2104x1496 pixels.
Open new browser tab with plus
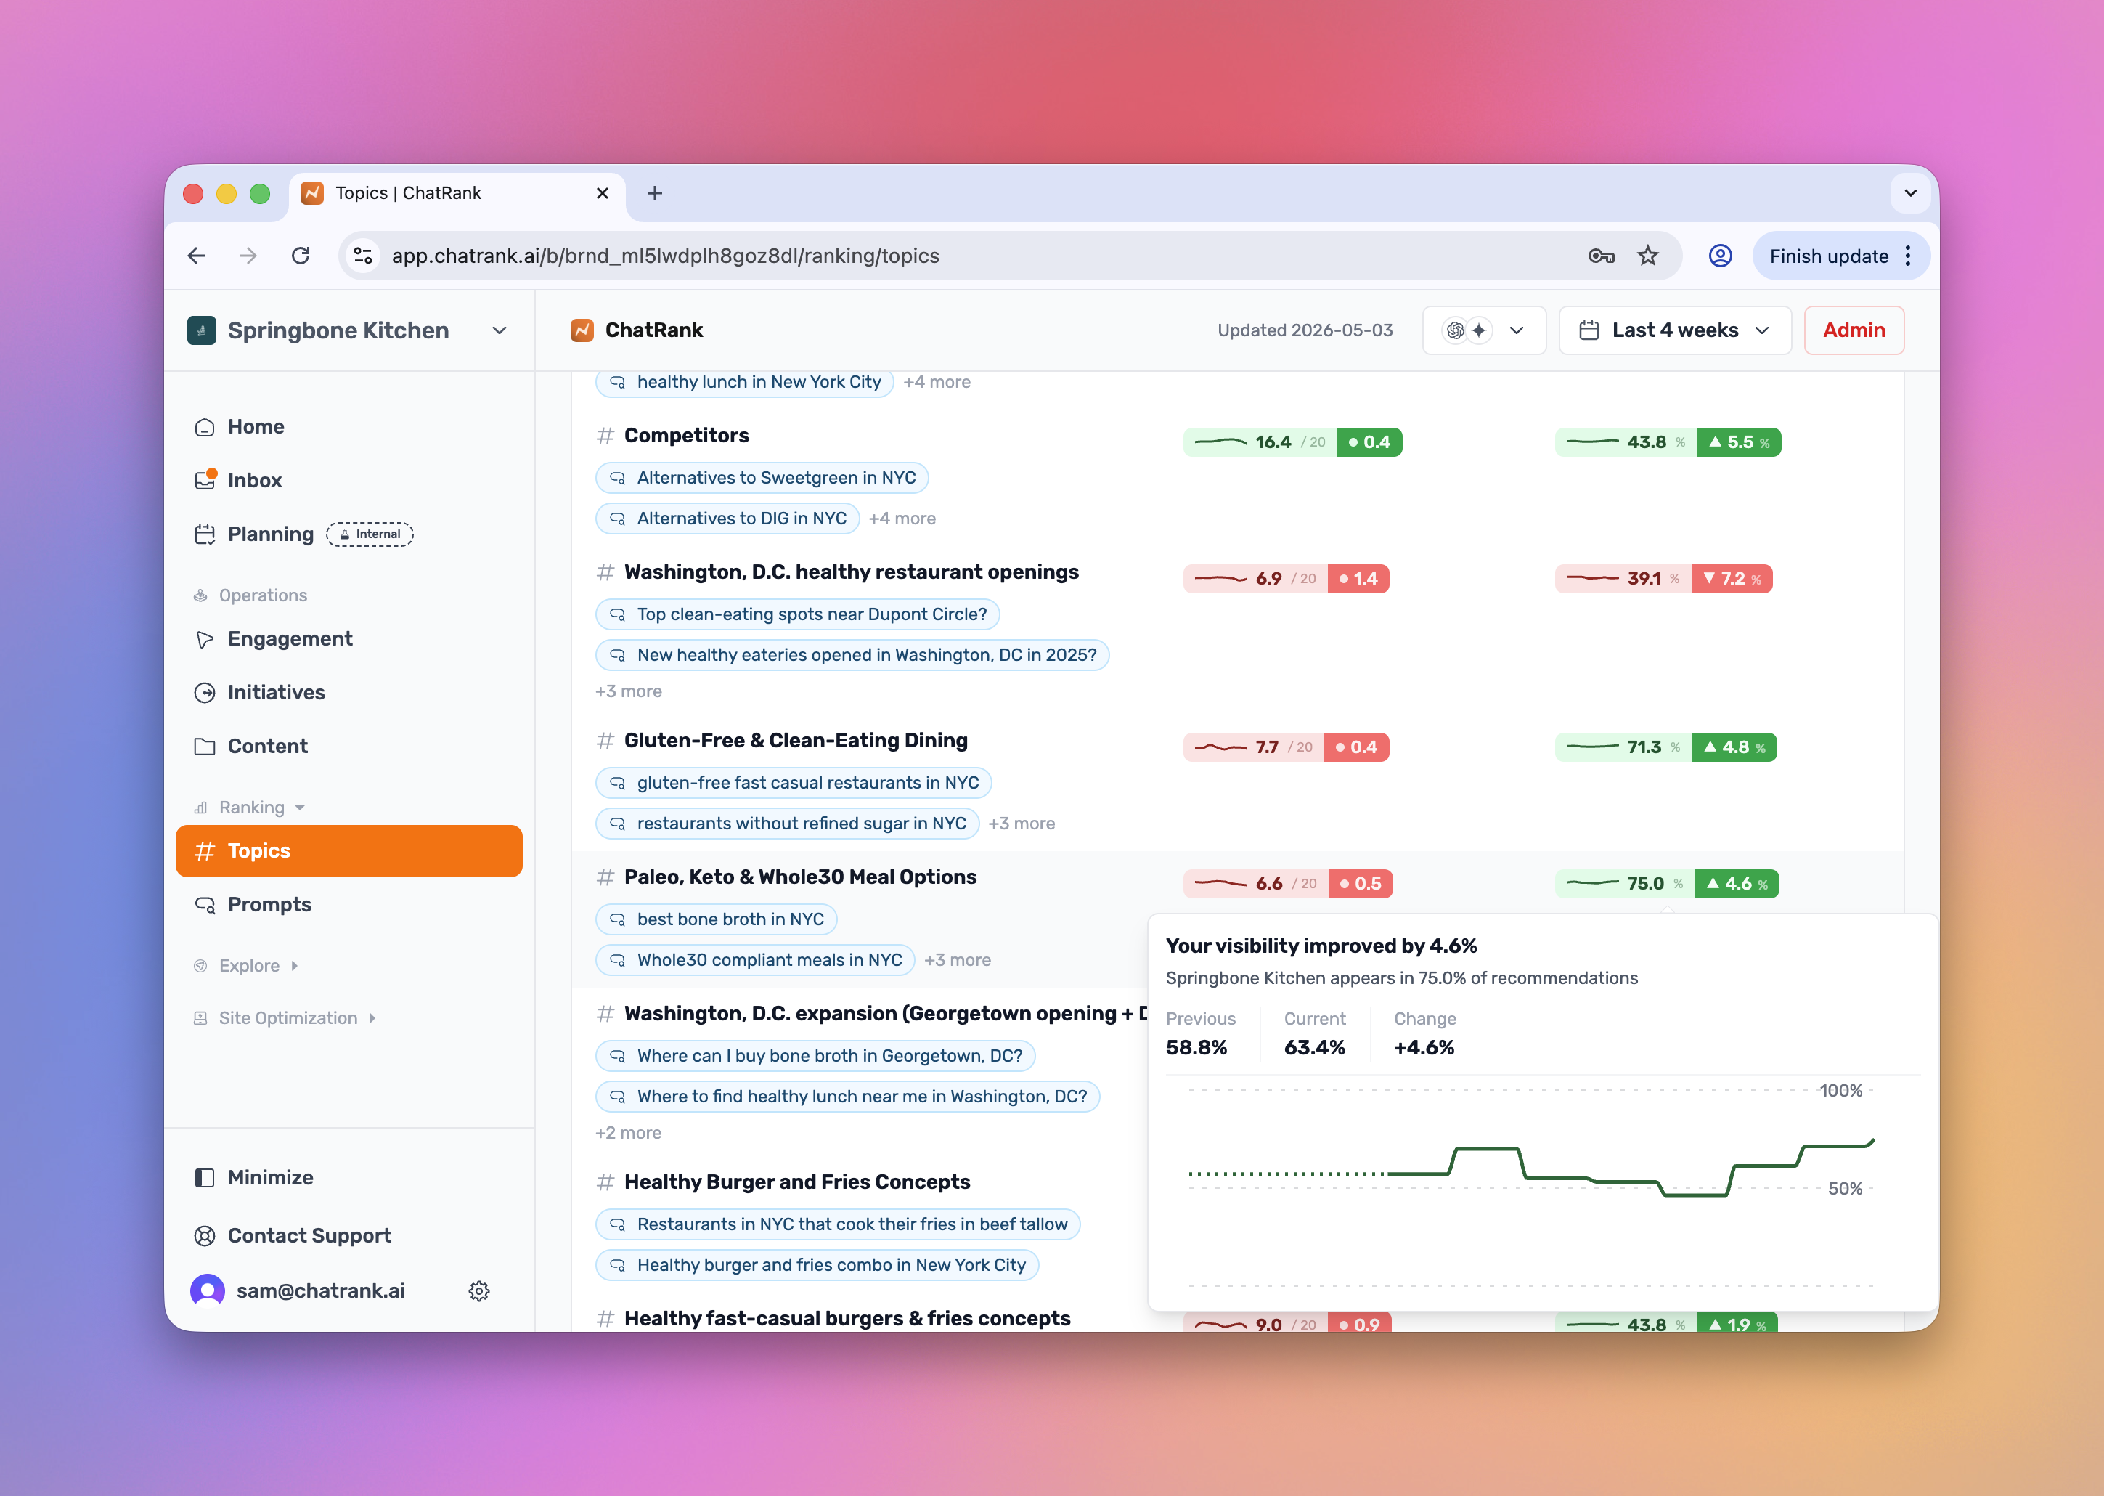coord(655,193)
